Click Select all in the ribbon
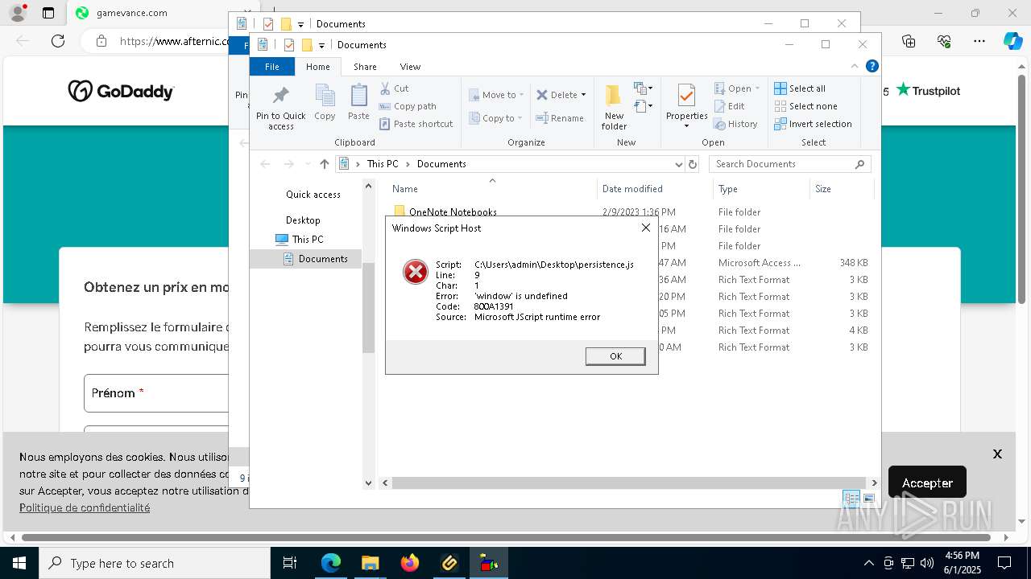 (800, 88)
